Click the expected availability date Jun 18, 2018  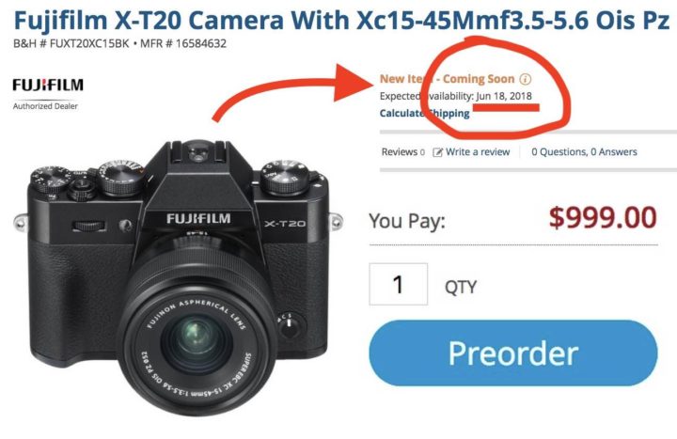pos(504,96)
